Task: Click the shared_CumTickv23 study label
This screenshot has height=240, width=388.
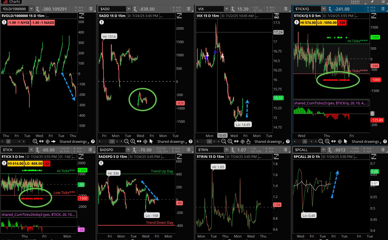Action: coord(330,103)
